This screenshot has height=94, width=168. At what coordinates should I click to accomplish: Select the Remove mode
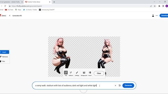point(4,57)
